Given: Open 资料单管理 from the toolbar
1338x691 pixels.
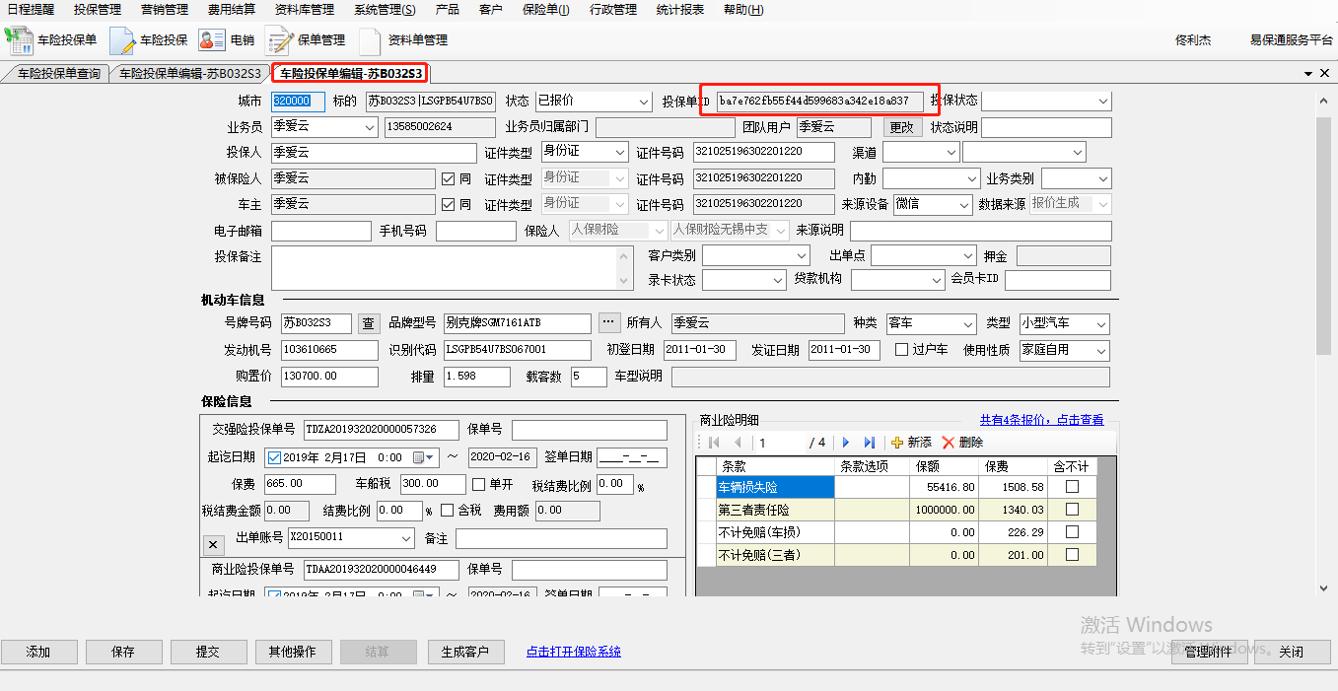Looking at the screenshot, I should click(x=404, y=40).
